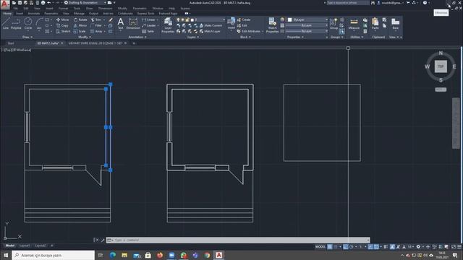Switch to the Start drawing tab
Image resolution: width=463 pixels, height=260 pixels.
pyautogui.click(x=11, y=43)
